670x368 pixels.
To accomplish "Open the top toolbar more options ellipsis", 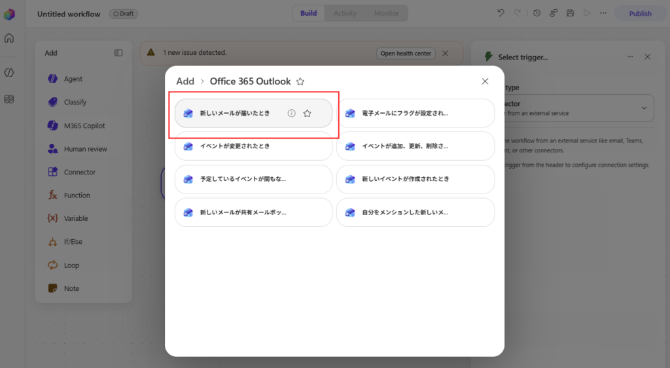I will pos(603,13).
